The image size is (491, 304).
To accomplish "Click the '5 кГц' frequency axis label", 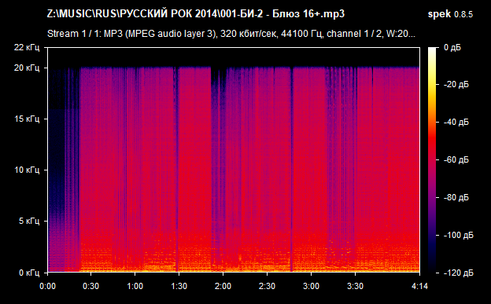I will pyautogui.click(x=29, y=221).
